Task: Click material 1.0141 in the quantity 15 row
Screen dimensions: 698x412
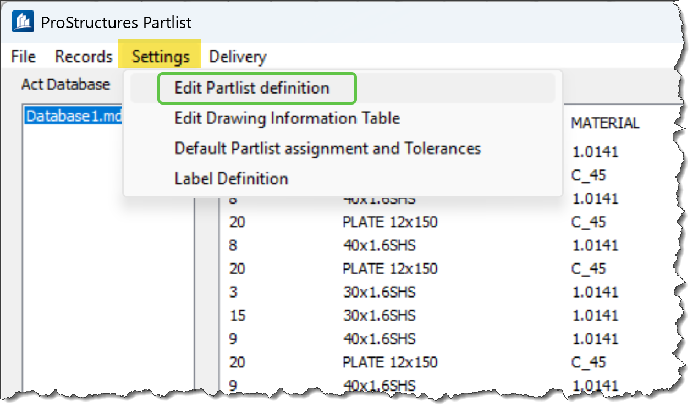Action: 595,316
